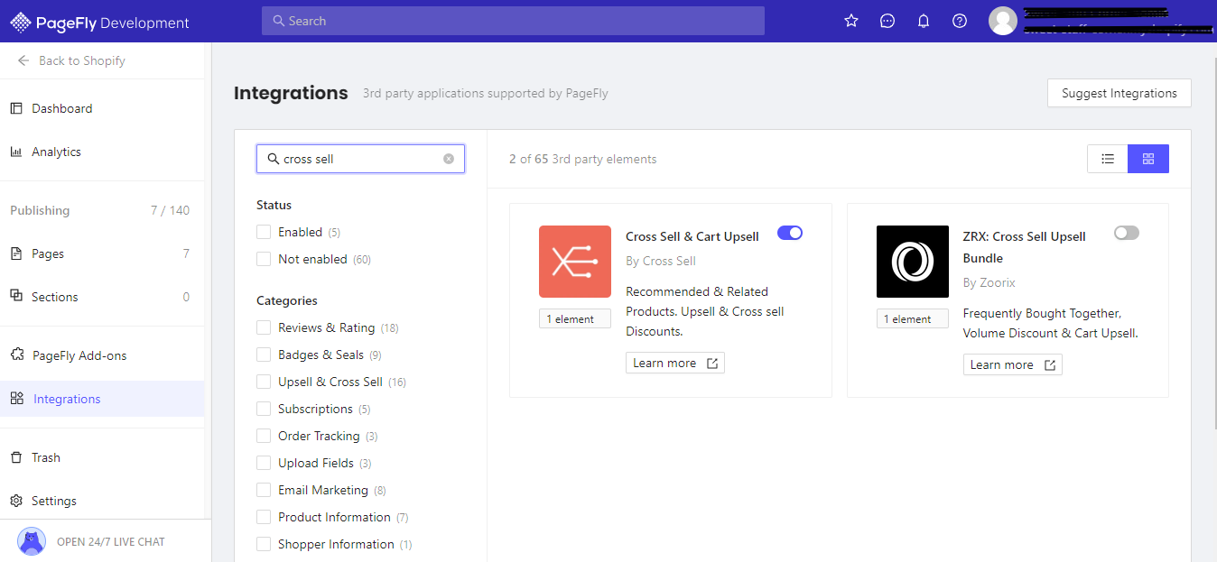1217x562 pixels.
Task: Check the Upload Fields category
Action: [x=264, y=463]
